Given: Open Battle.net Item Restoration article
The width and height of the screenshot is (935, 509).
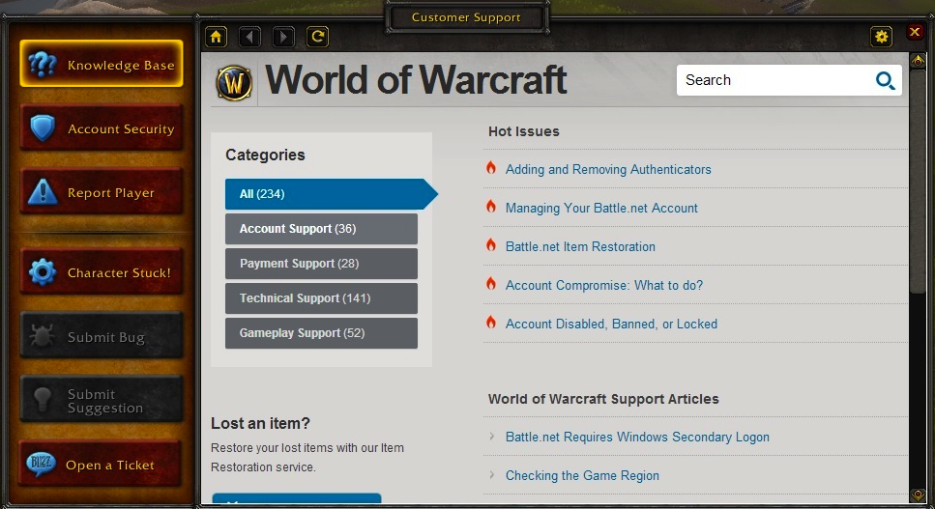Looking at the screenshot, I should coord(580,247).
